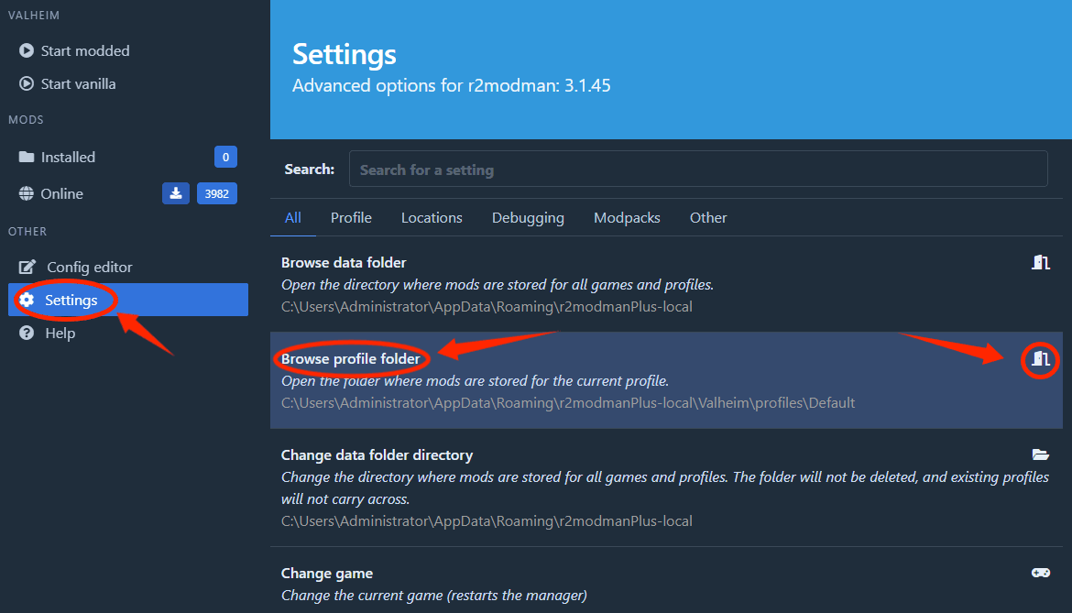Click the Browse data folder title

click(x=344, y=262)
